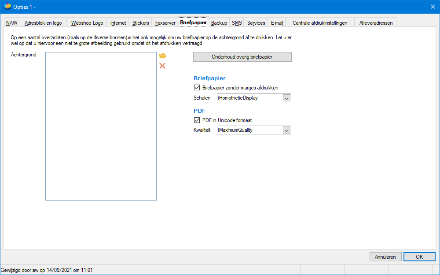
Task: Confirm with the OK button
Action: (x=419, y=257)
